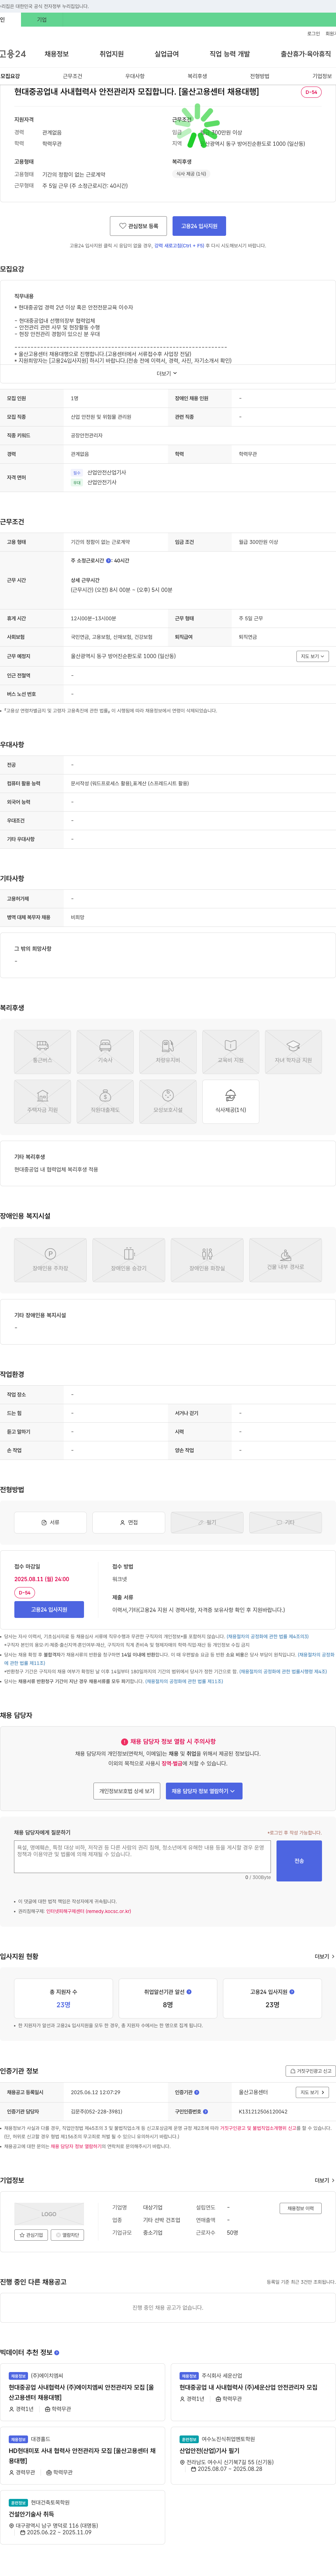Click the 관심정보 등록 heart button

coord(138,226)
